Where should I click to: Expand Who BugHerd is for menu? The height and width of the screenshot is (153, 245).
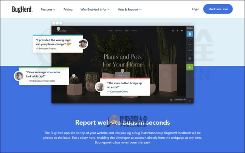pyautogui.click(x=95, y=9)
